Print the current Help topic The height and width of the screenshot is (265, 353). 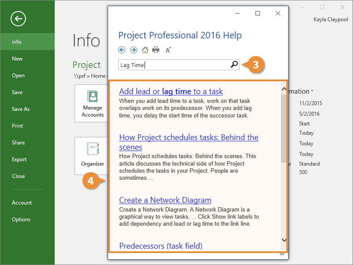tap(156, 50)
